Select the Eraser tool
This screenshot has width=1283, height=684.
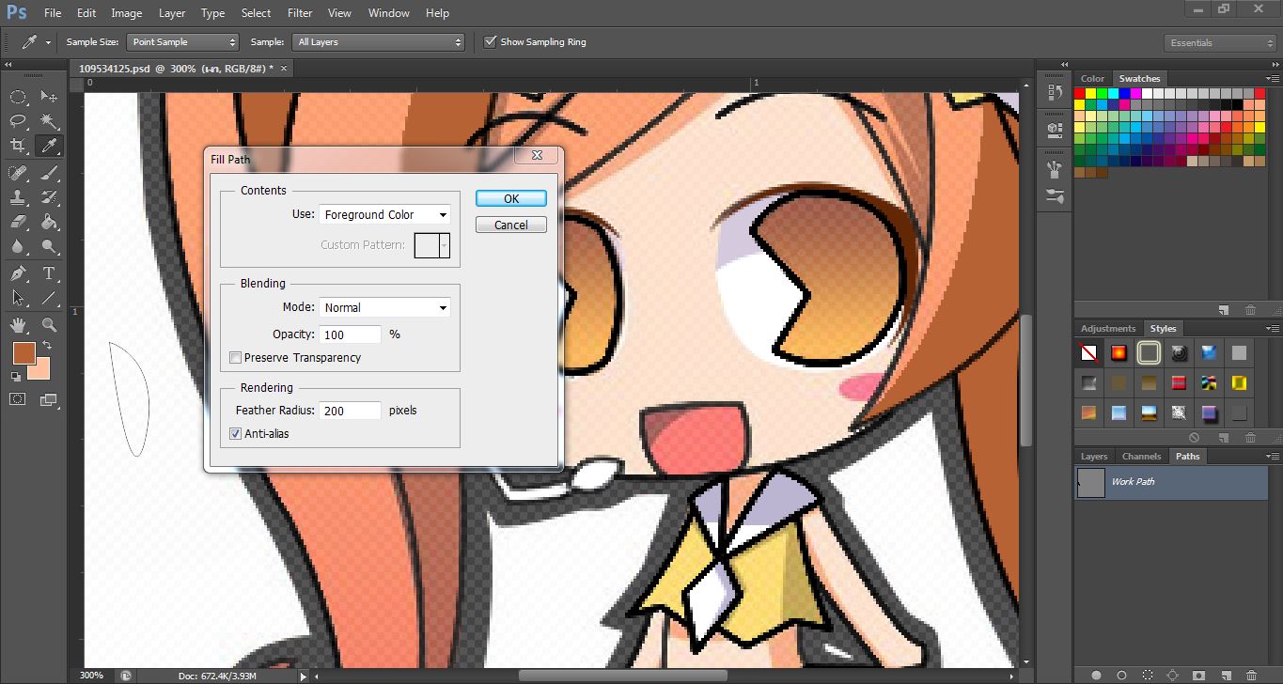click(x=18, y=222)
